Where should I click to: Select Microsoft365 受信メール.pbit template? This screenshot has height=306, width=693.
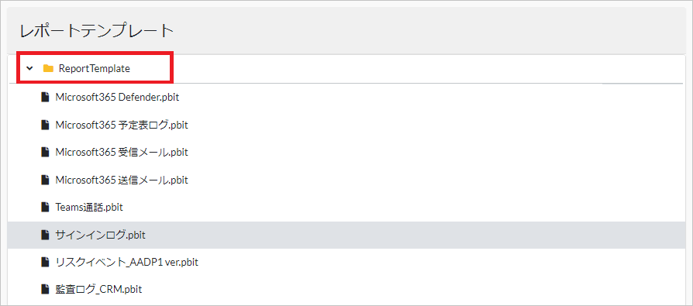click(x=122, y=153)
